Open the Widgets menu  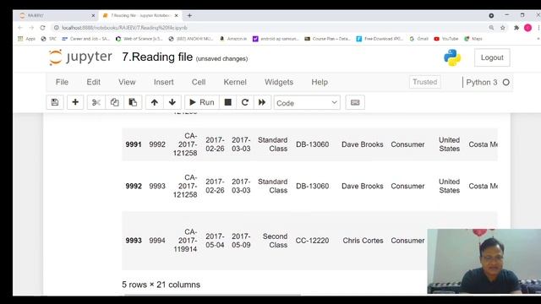coord(279,82)
